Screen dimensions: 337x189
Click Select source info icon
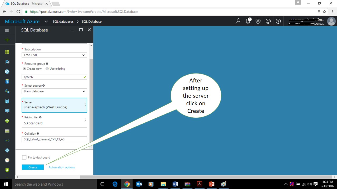coord(43,85)
